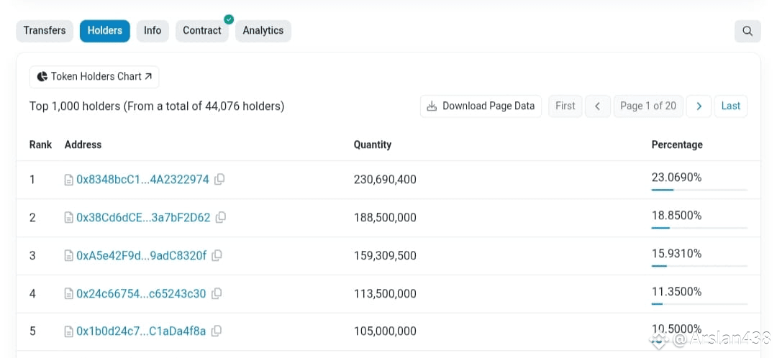Copy address 0xA5e42F9d...9adC8320f
The image size is (777, 358).
217,255
